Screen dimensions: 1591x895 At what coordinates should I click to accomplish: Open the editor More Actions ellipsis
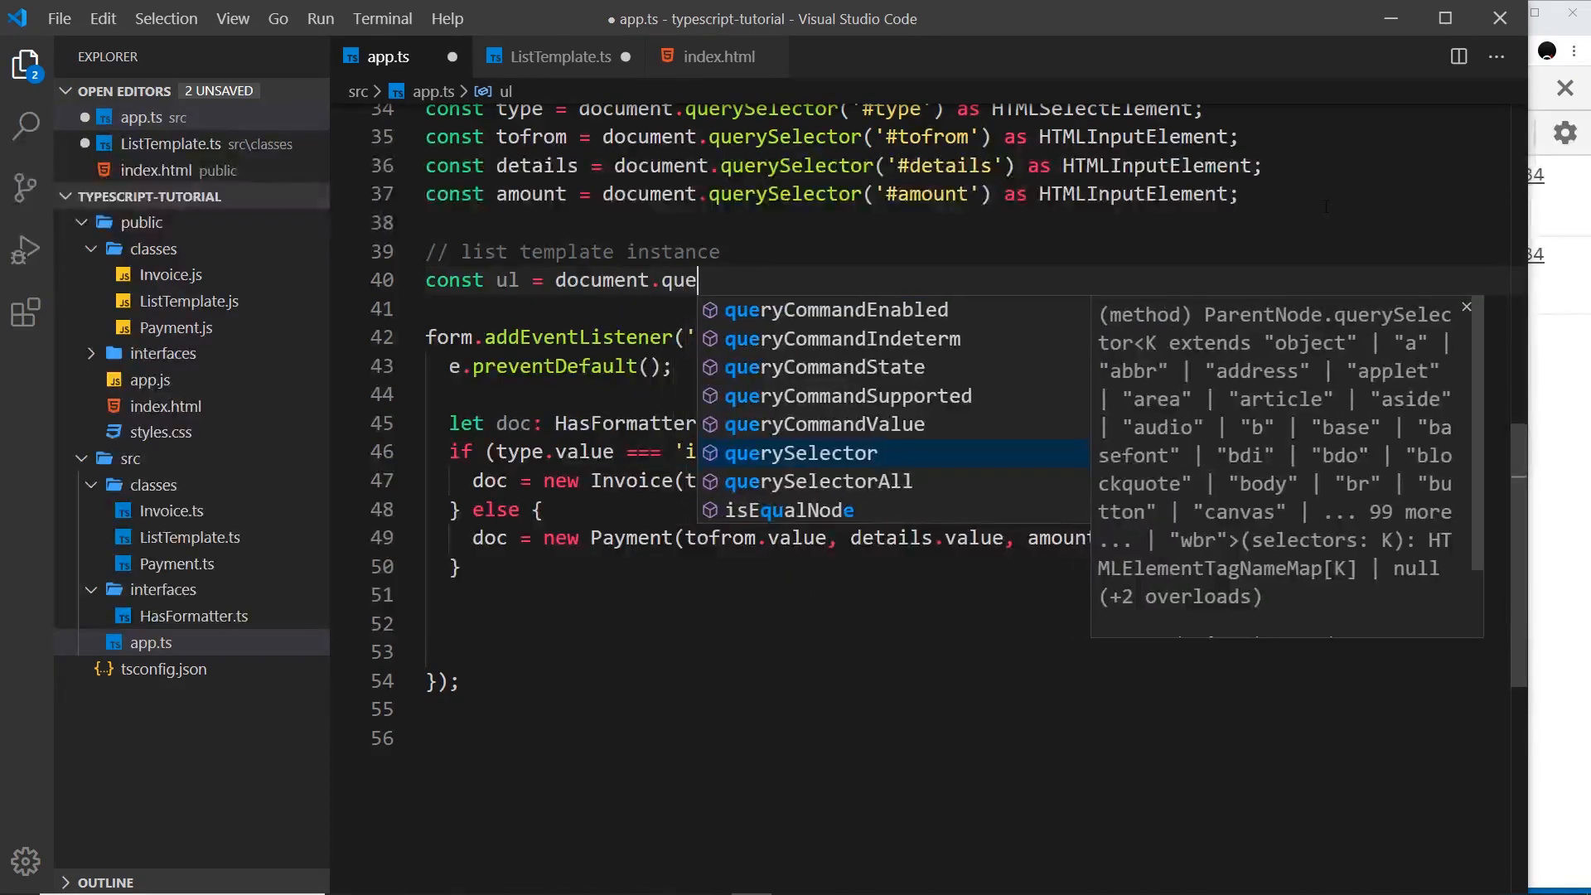pos(1497,56)
